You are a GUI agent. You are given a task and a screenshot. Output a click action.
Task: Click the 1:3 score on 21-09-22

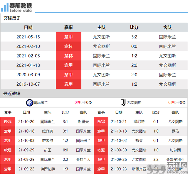[66, 169]
